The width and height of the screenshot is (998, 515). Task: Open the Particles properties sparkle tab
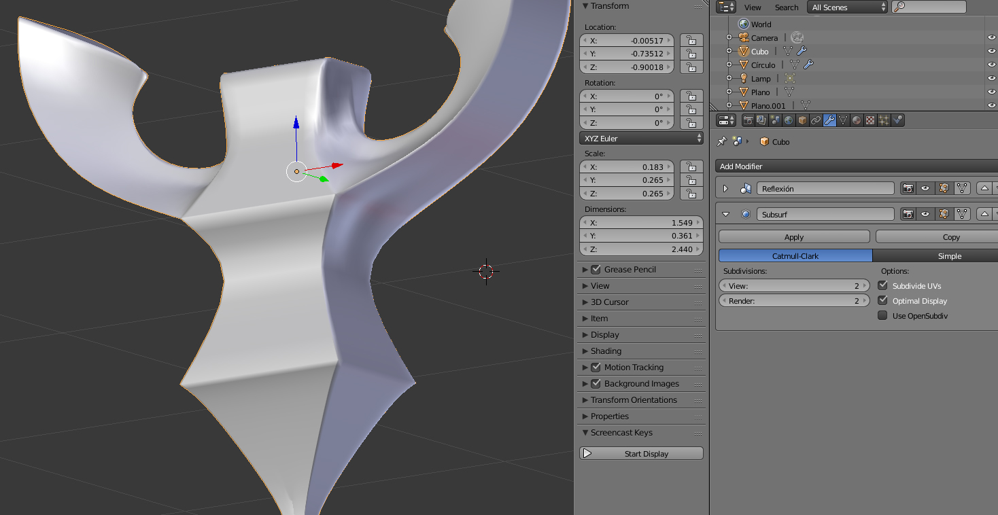pos(884,120)
